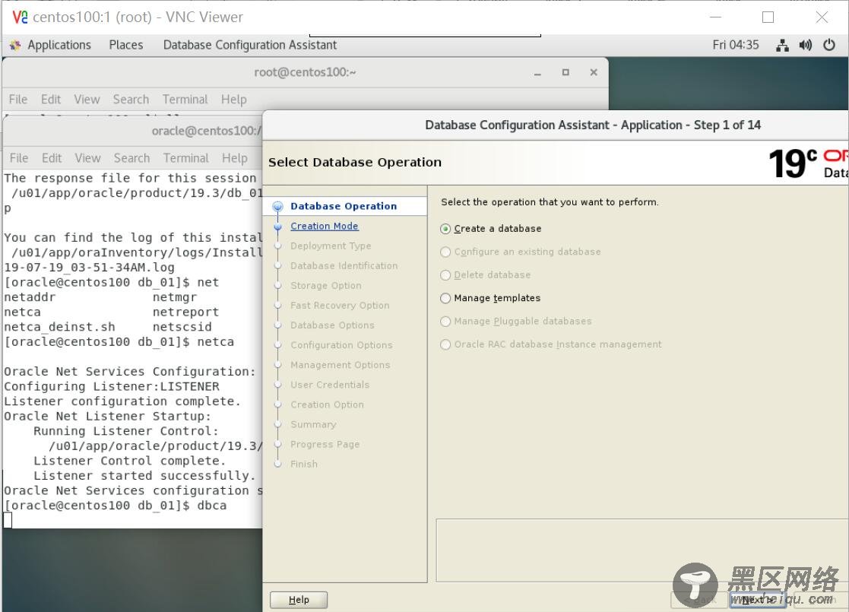849x612 pixels.
Task: Select Manage templates radio button
Action: (445, 299)
